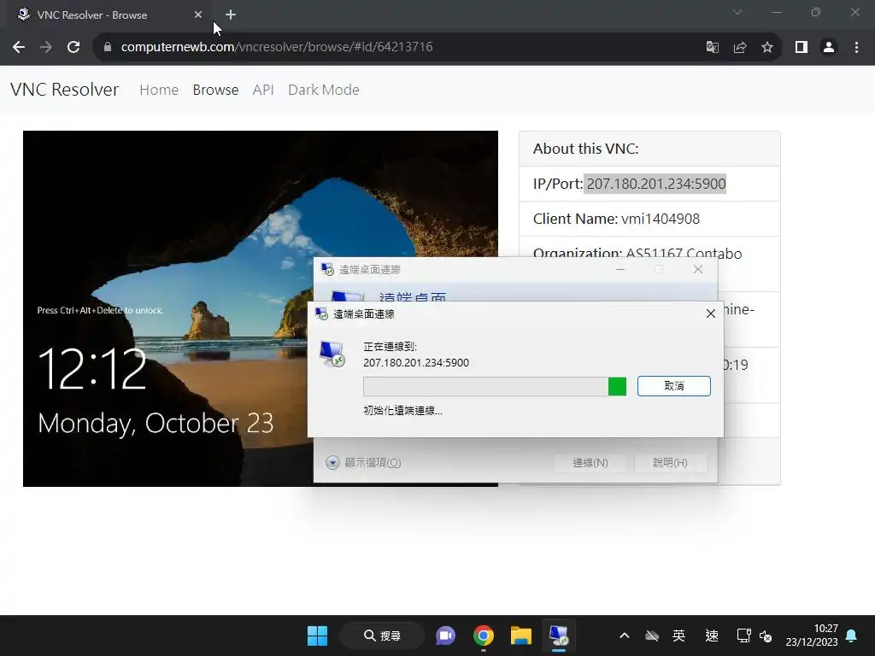Click the muted volume tray icon
This screenshot has height=656, width=875.
pos(766,635)
